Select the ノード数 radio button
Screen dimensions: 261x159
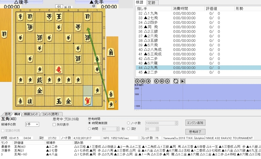[x=128, y=123]
